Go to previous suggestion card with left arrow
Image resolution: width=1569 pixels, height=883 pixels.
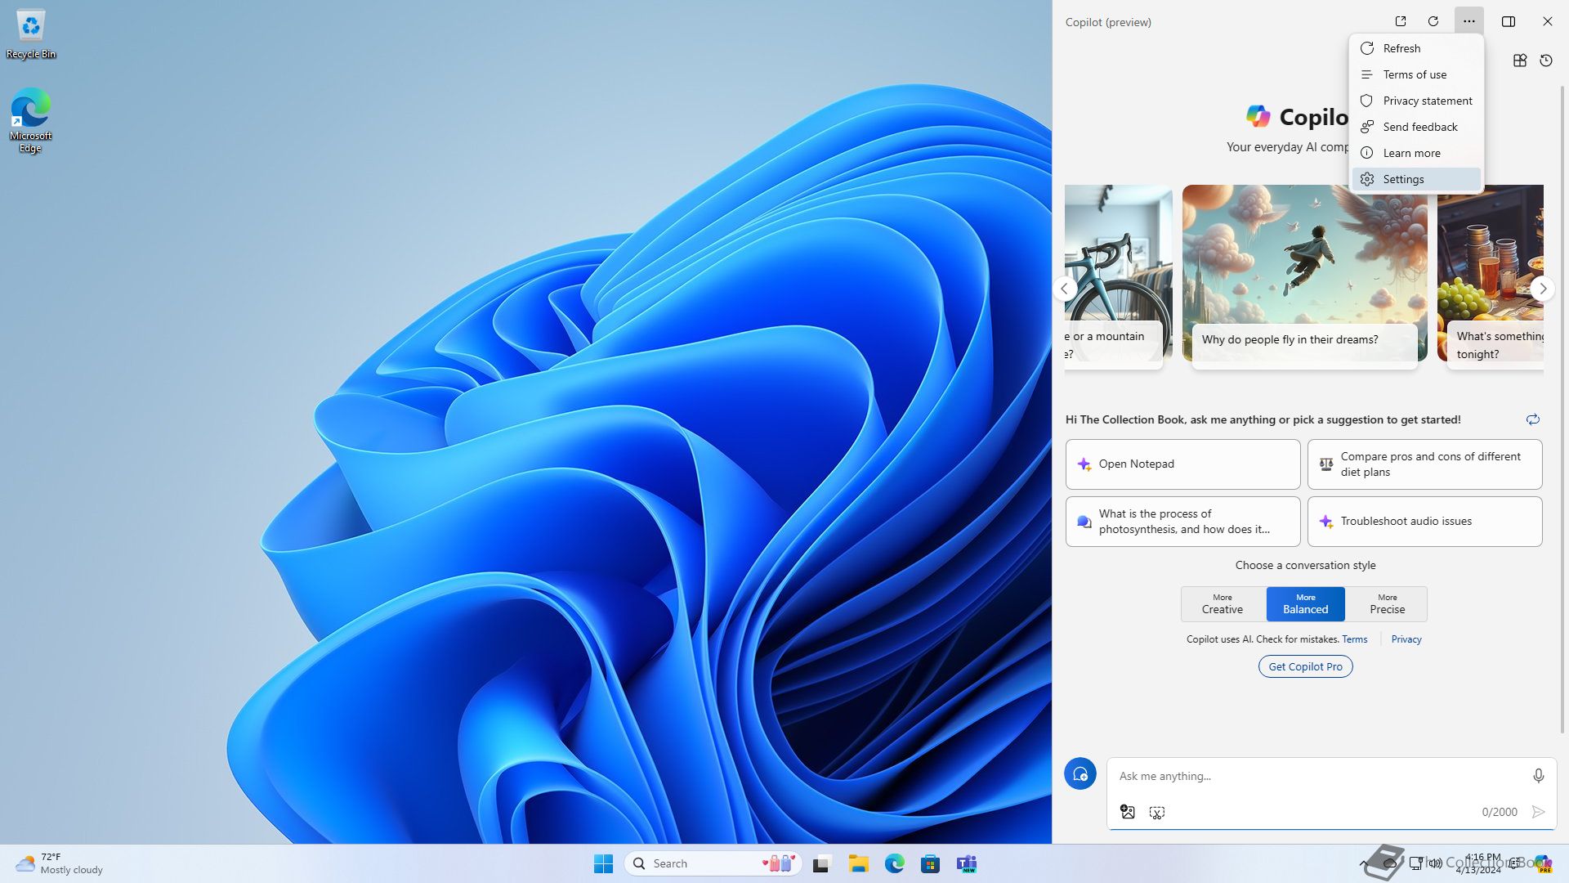coord(1064,288)
